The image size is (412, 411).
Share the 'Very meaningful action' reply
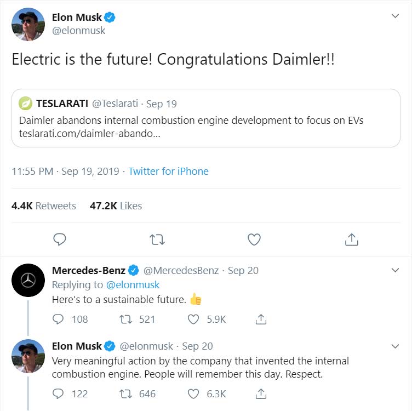click(x=261, y=393)
